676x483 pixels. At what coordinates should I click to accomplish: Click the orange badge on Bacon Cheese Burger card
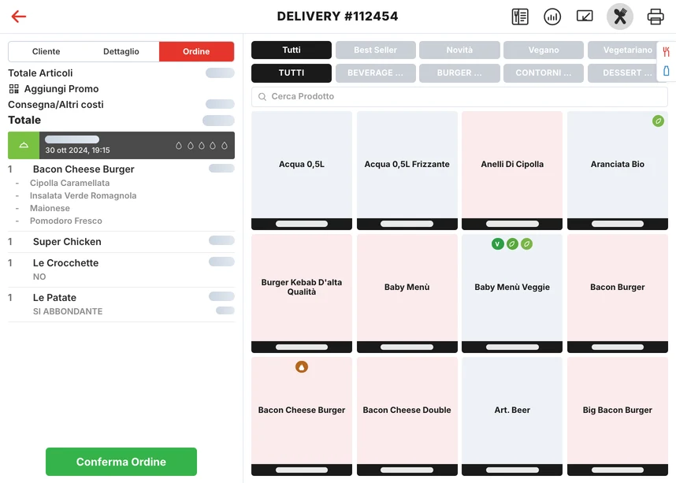pyautogui.click(x=302, y=367)
